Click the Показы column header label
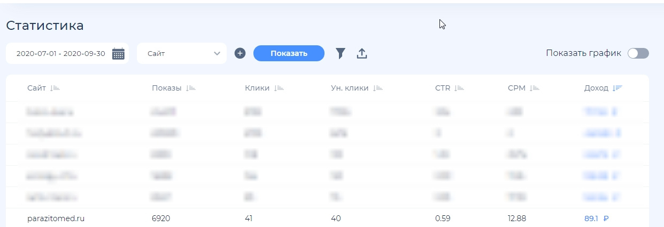This screenshot has height=227, width=664. [166, 88]
